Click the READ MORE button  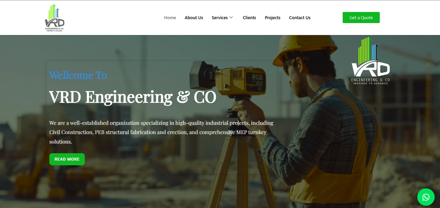(67, 159)
